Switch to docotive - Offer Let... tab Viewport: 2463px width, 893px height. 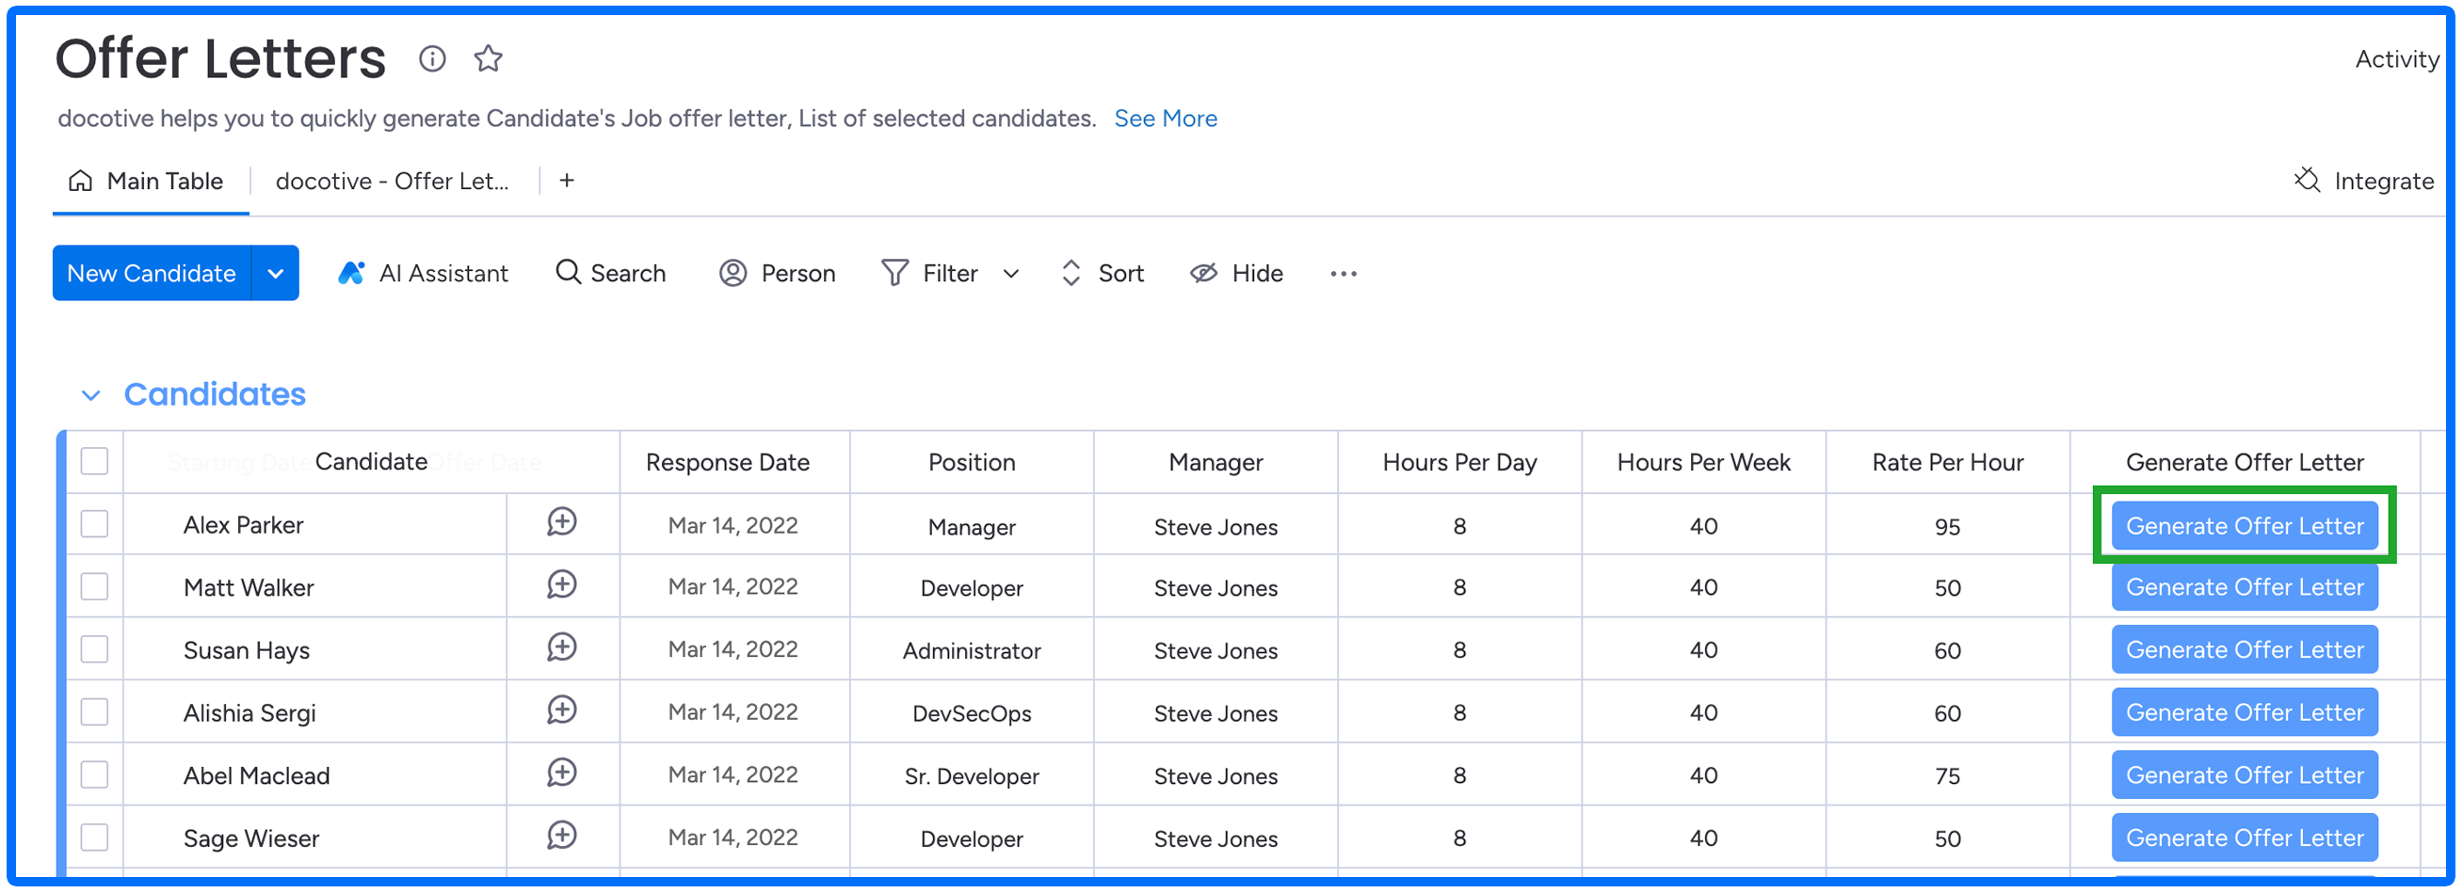pyautogui.click(x=392, y=181)
